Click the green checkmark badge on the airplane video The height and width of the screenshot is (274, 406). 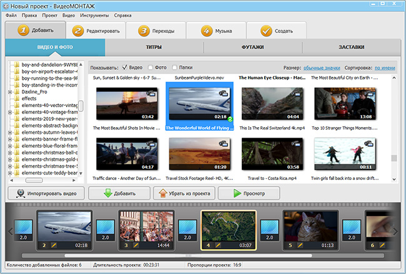[x=230, y=118]
